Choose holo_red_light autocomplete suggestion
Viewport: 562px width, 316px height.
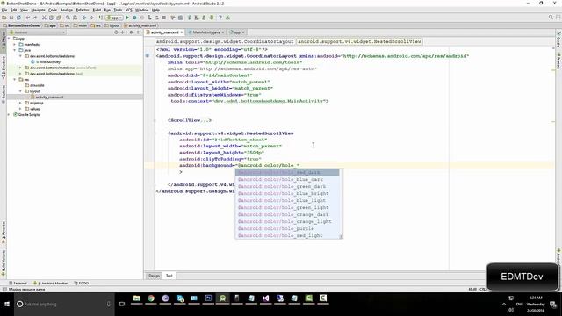tap(287, 235)
